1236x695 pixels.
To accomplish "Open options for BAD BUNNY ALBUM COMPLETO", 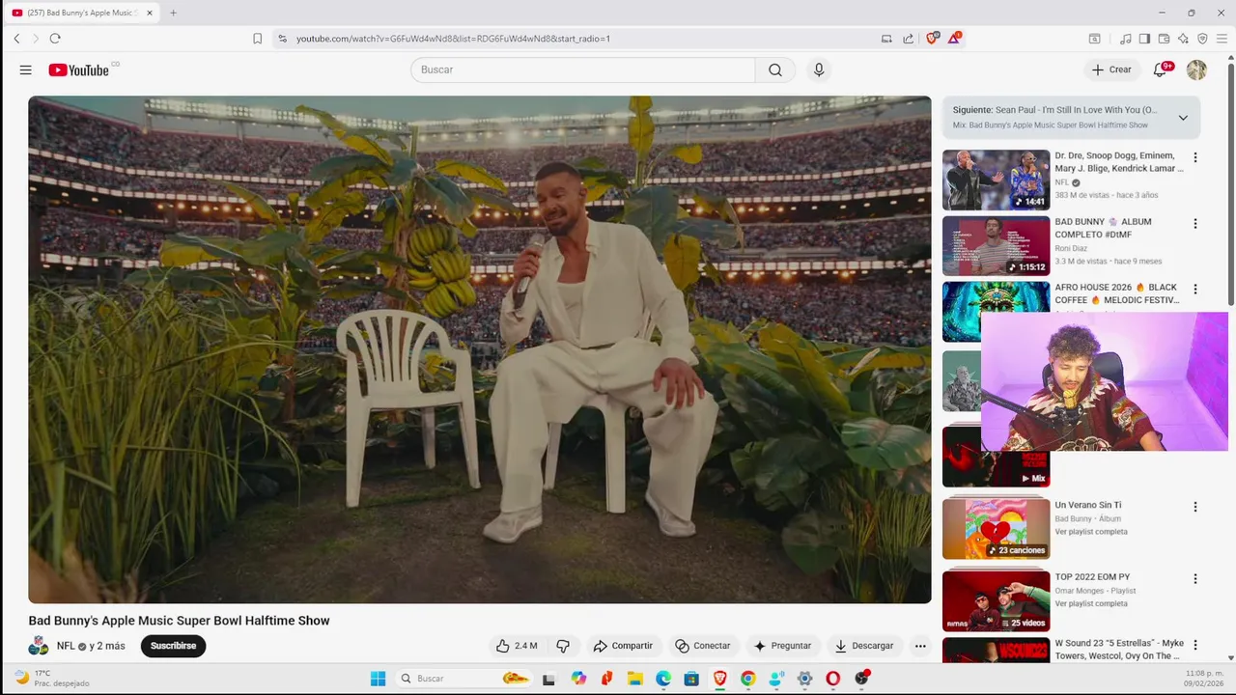I will pyautogui.click(x=1195, y=224).
